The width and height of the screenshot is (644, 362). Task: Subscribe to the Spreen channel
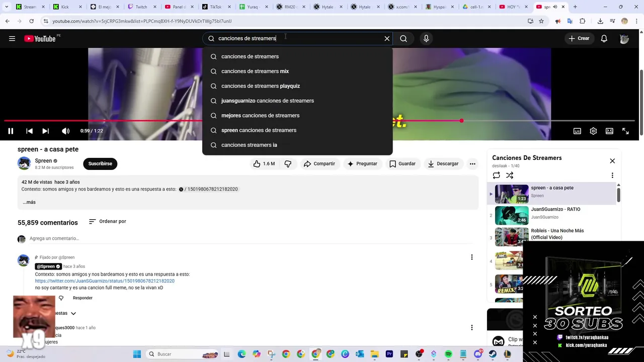point(100,164)
